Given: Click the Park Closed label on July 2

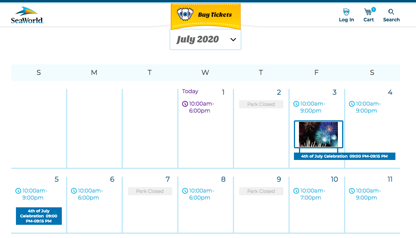Looking at the screenshot, I should (x=261, y=104).
